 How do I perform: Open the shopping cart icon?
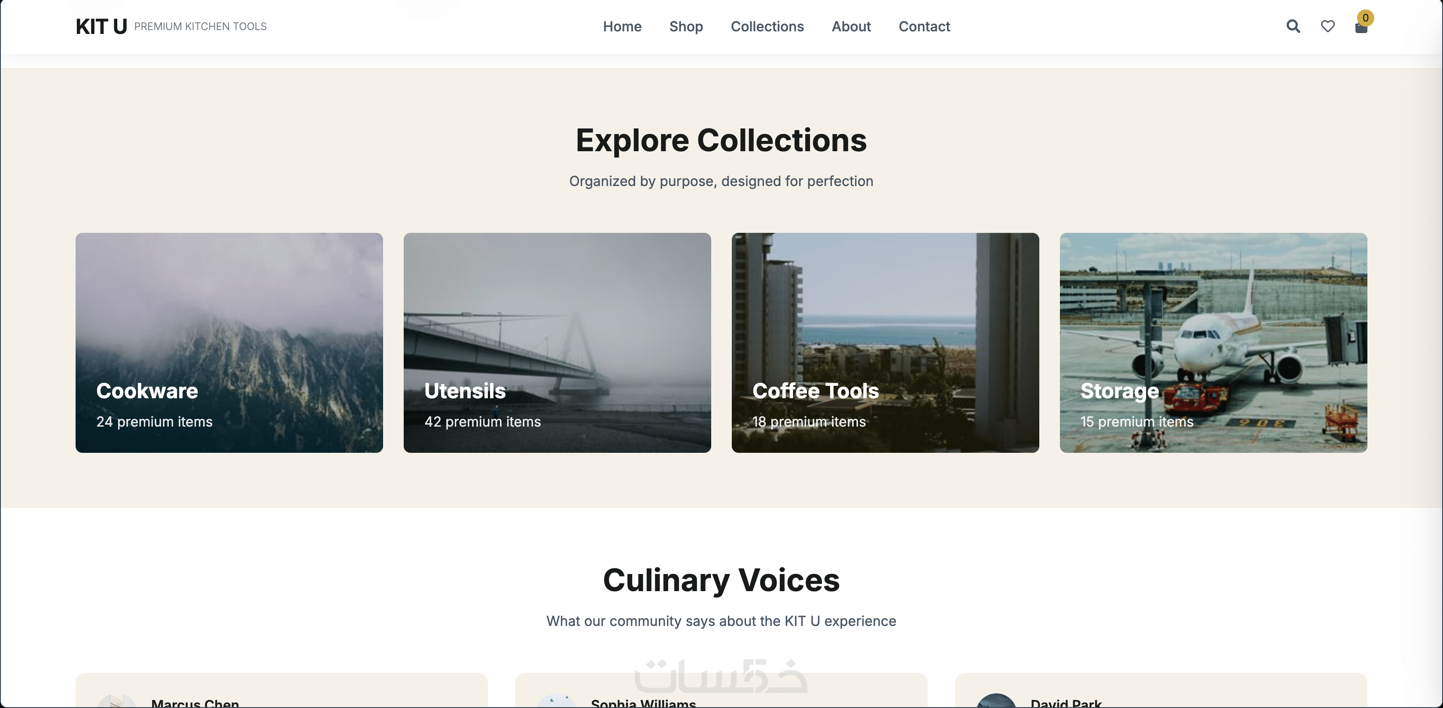coord(1361,29)
